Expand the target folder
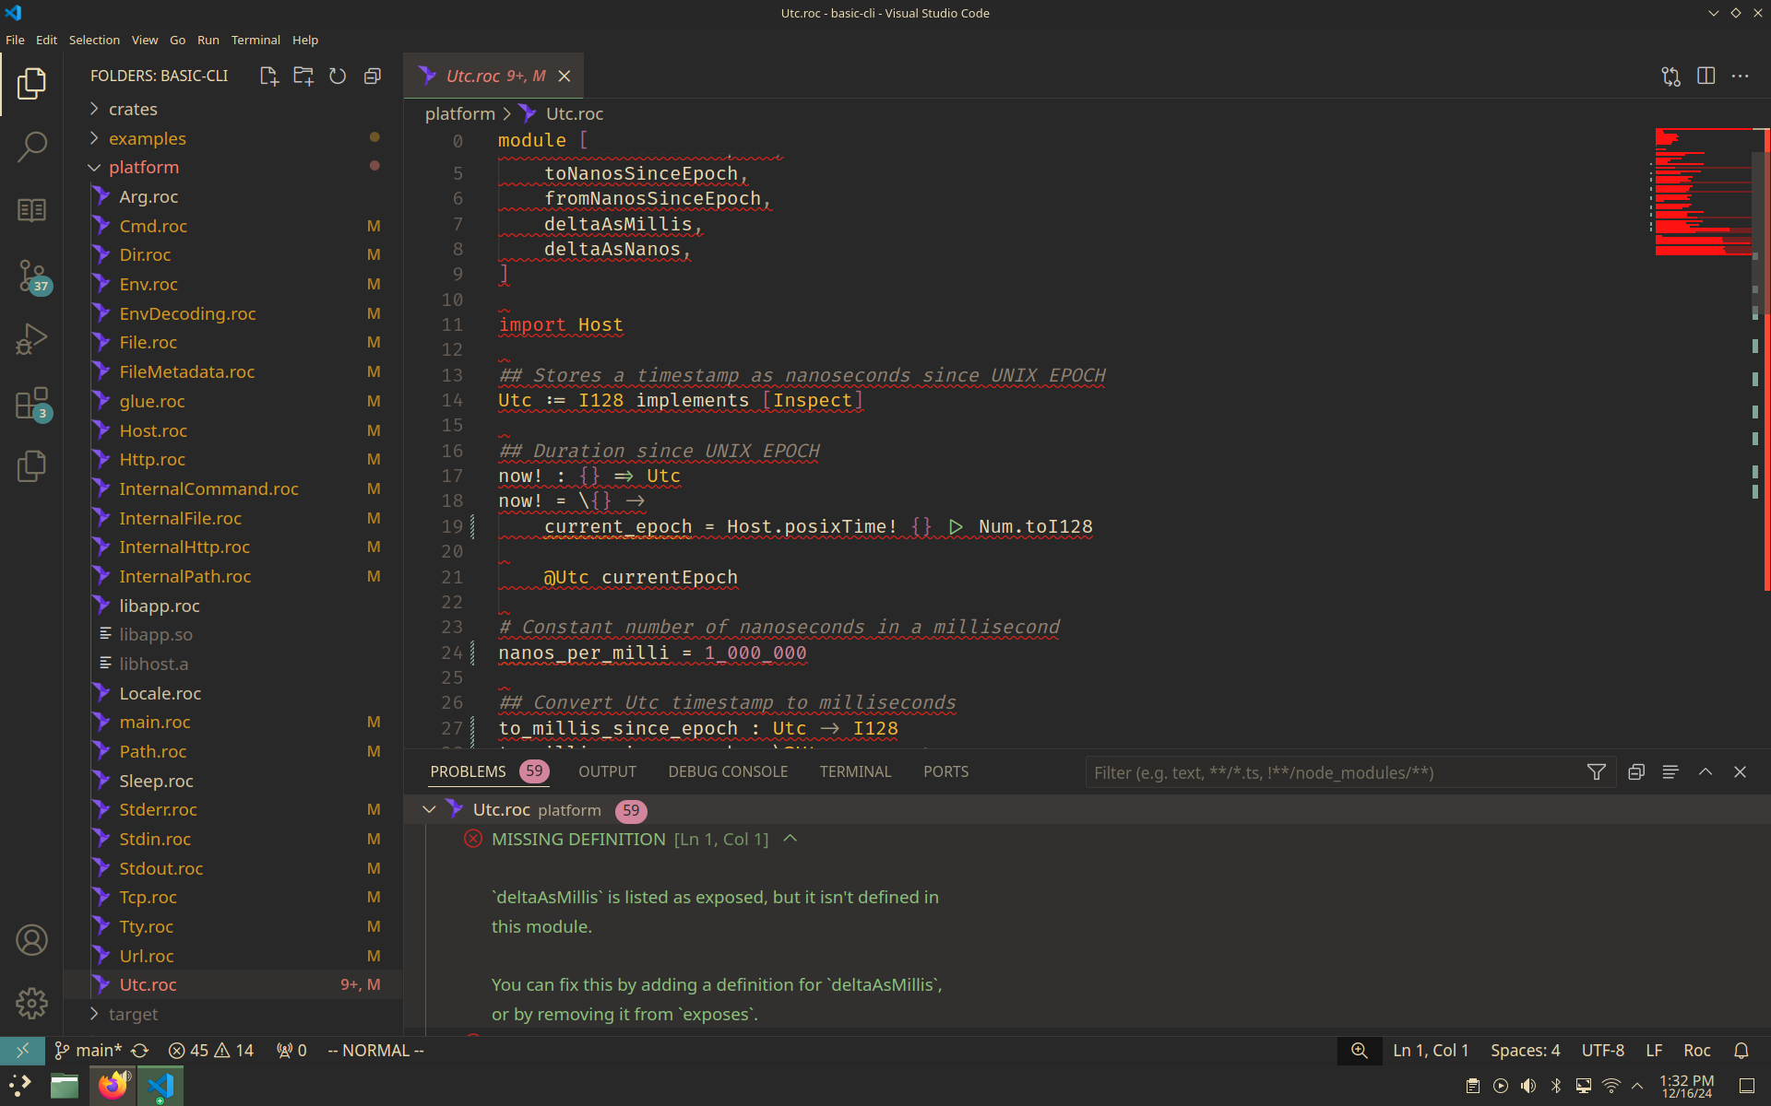 (133, 1014)
